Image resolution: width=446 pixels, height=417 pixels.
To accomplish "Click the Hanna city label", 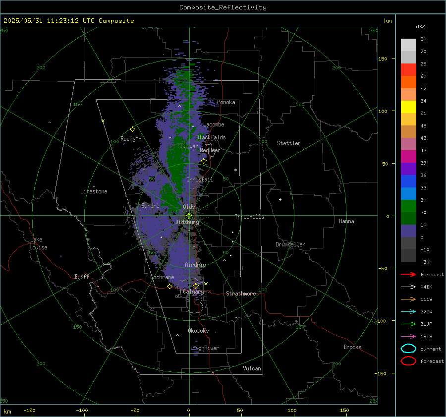I will pyautogui.click(x=346, y=221).
